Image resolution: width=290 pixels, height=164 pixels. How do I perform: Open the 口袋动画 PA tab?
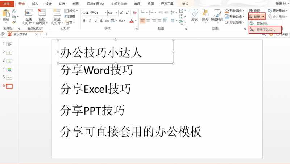[95, 4]
